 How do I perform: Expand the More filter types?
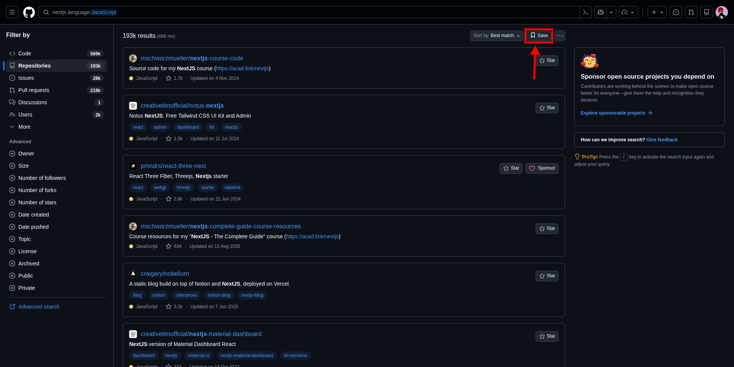pos(57,127)
